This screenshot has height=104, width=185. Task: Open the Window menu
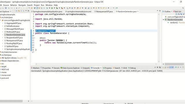[49, 5]
